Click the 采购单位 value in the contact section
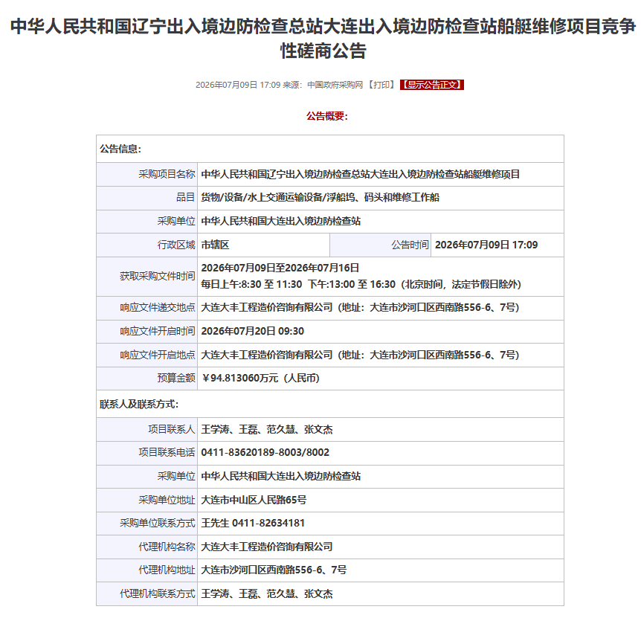The width and height of the screenshot is (641, 618). click(x=281, y=476)
